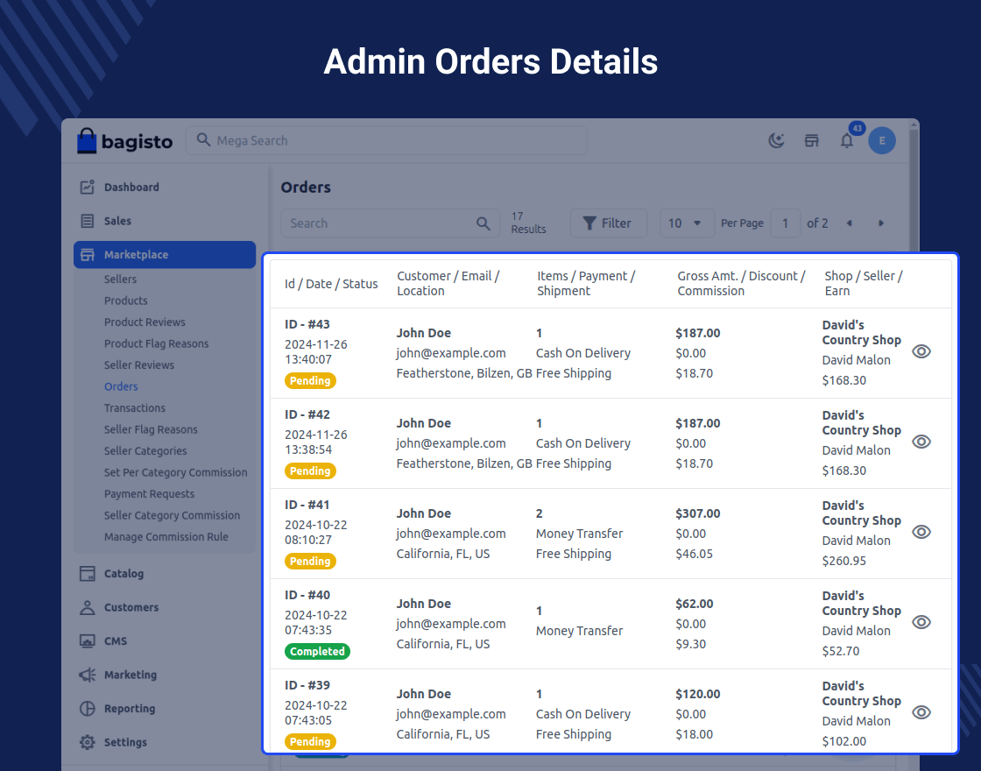
Task: Toggle dark mode moon icon
Action: tap(776, 141)
